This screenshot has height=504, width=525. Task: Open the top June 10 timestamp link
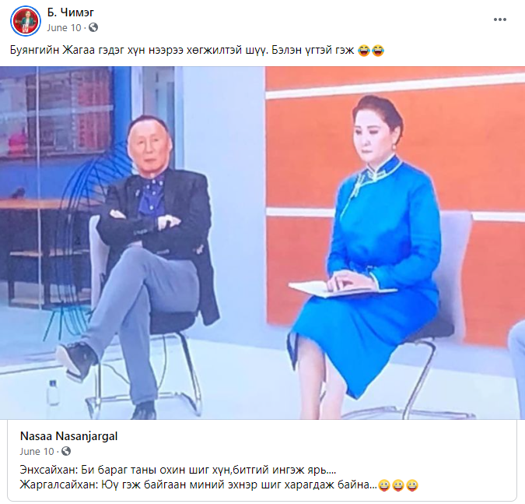(x=64, y=27)
